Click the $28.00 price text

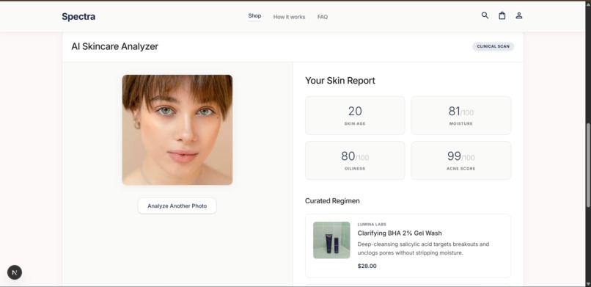(x=367, y=266)
